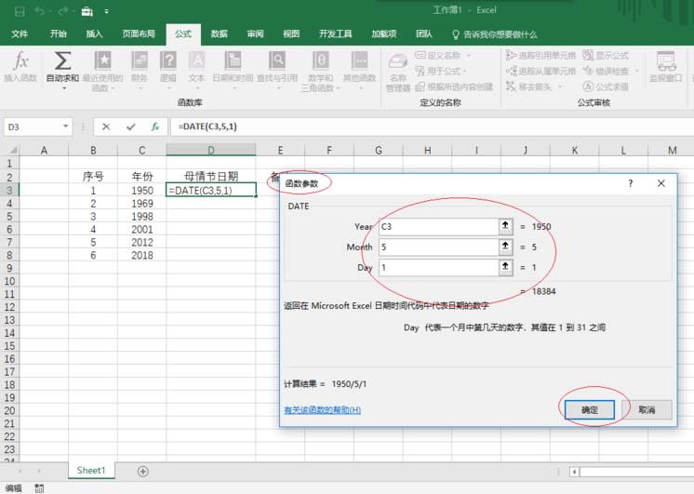Image resolution: width=694 pixels, height=494 pixels.
Task: Collapse dialog using the Year field range selector
Action: pos(505,226)
